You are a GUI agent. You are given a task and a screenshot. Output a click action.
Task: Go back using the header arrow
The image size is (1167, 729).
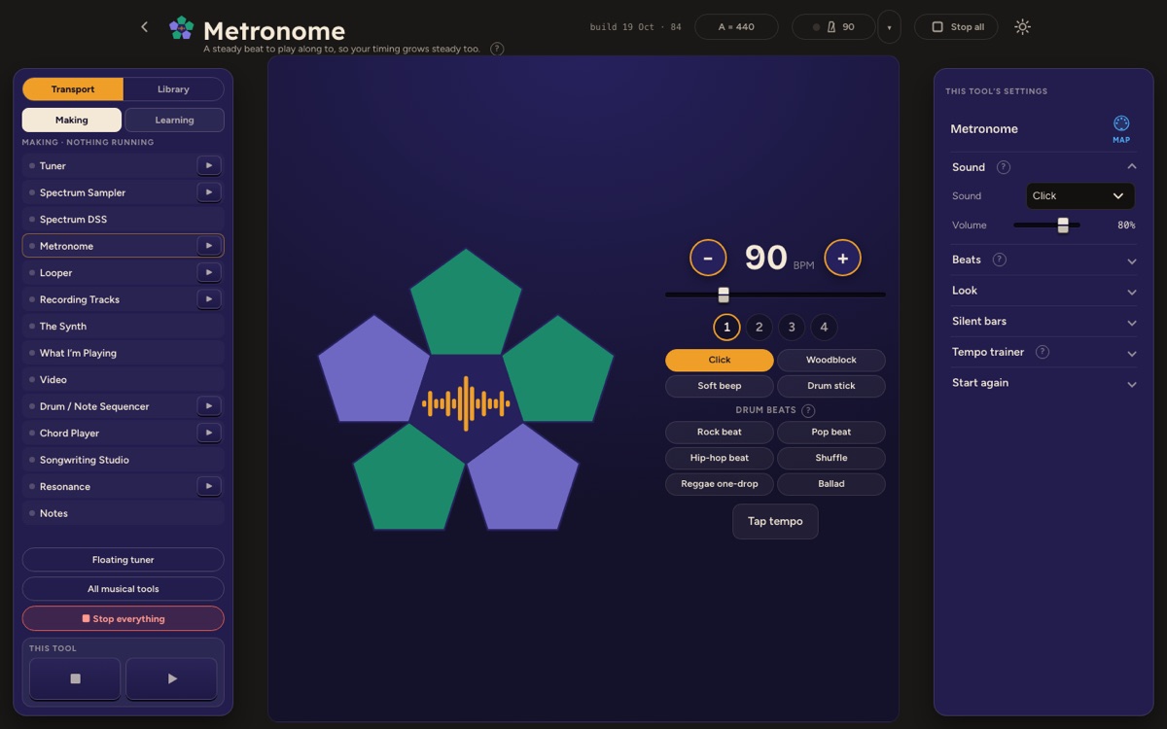point(144,27)
